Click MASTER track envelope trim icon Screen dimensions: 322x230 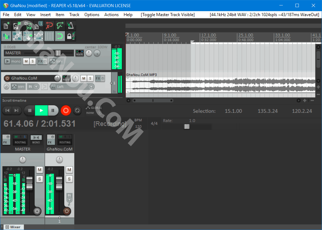(53, 61)
